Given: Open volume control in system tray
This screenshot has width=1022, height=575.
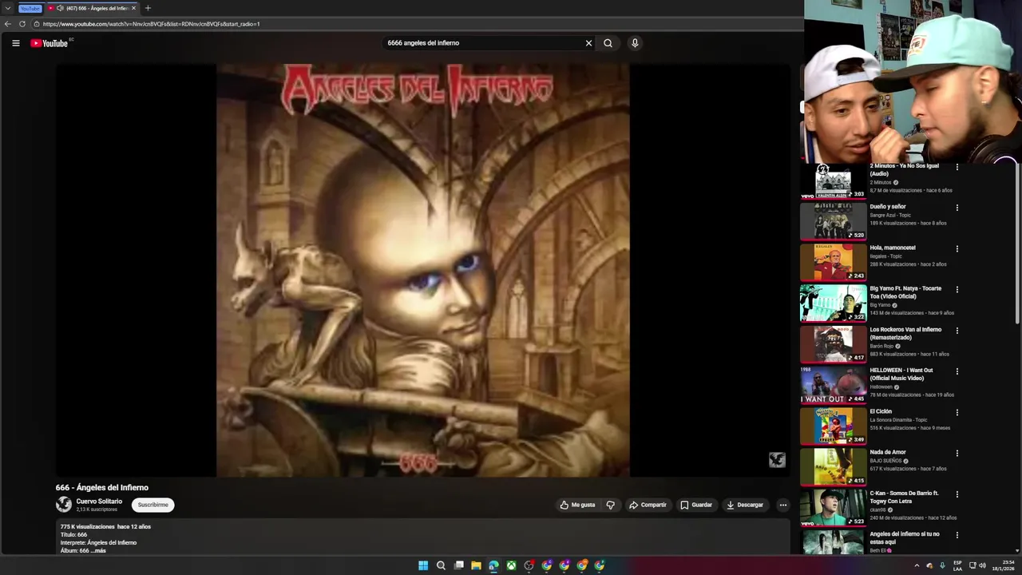Looking at the screenshot, I should coord(982,565).
